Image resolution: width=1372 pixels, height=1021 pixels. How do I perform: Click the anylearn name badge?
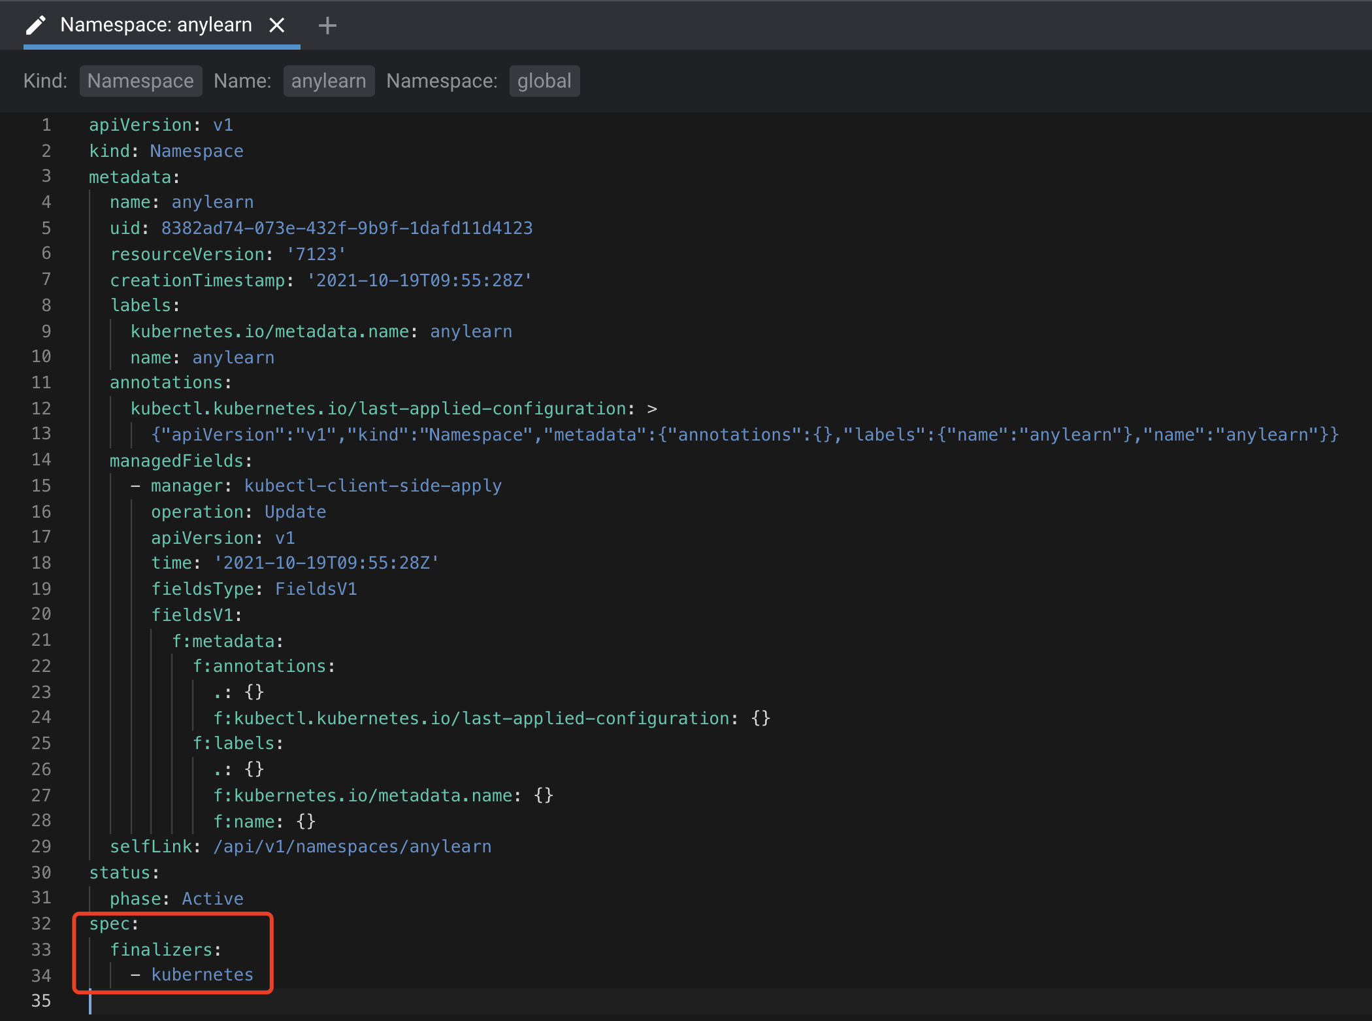(329, 81)
